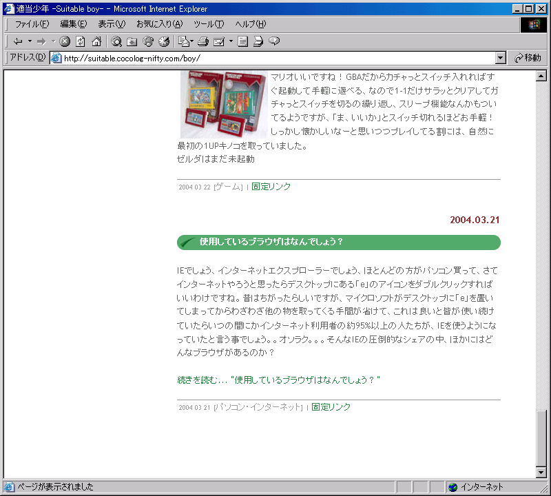Go to the Home page icon
The height and width of the screenshot is (496, 551).
(x=96, y=41)
